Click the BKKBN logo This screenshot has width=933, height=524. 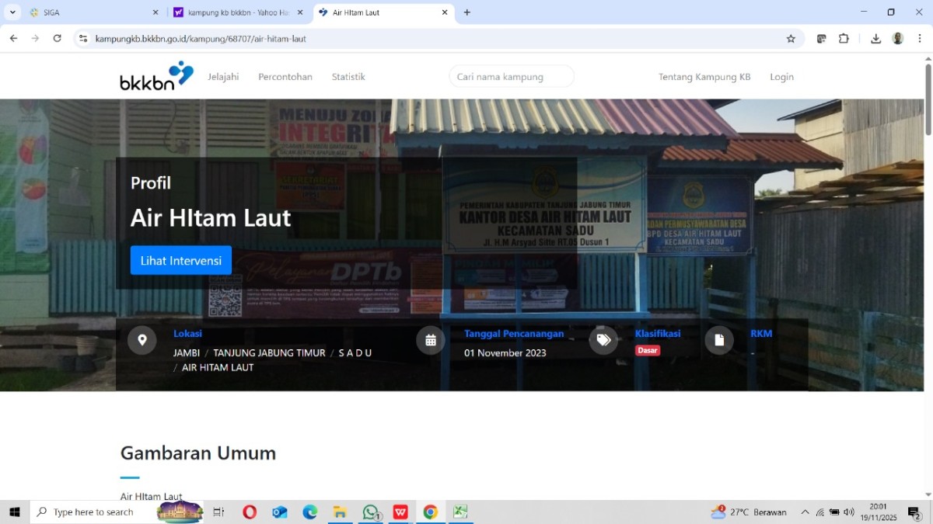(x=156, y=76)
